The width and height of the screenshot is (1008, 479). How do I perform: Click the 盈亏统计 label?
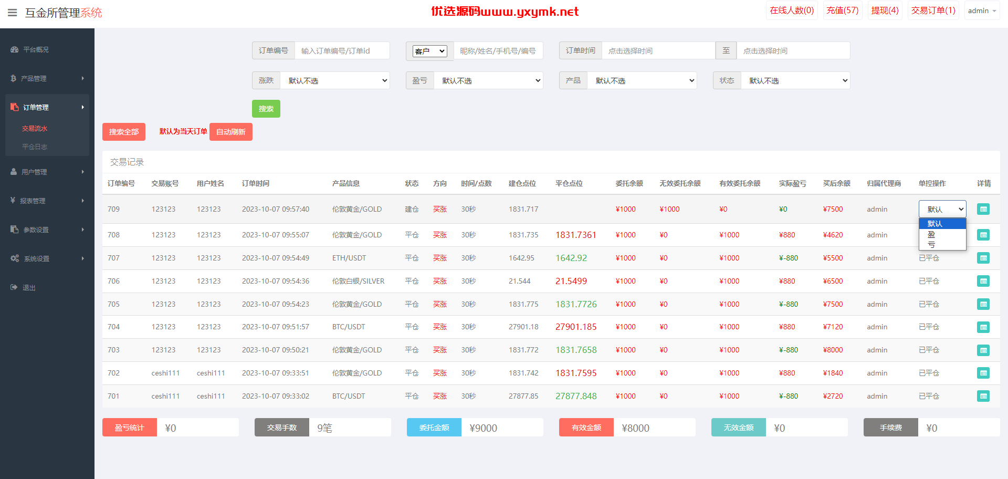pyautogui.click(x=130, y=428)
